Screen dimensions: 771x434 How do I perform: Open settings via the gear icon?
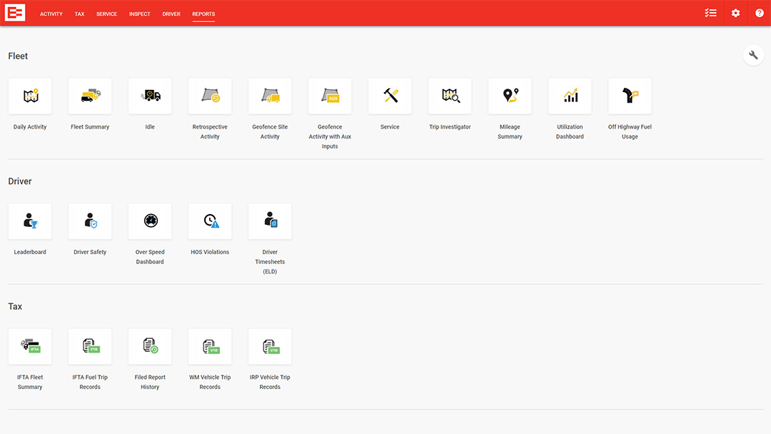point(735,13)
